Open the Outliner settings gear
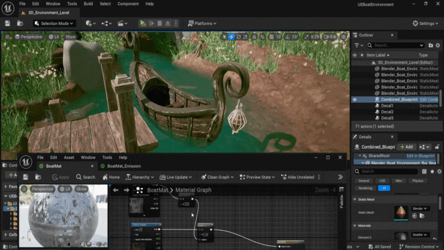The image size is (444, 250). pos(438,45)
